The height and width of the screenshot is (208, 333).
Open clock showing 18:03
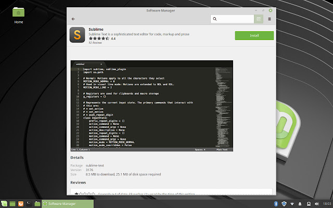tap(327, 204)
